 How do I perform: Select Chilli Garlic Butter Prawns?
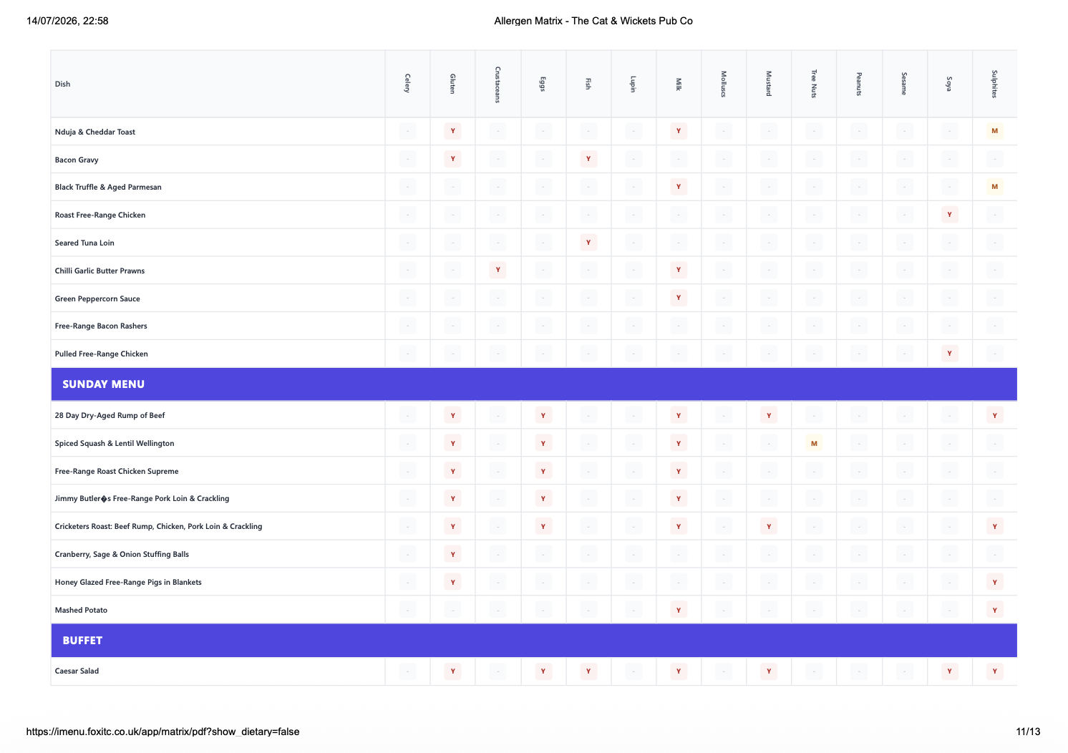point(99,271)
